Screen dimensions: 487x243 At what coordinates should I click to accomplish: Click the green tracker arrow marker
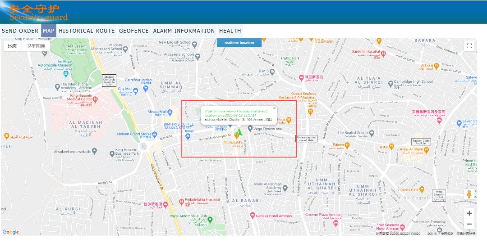click(239, 132)
